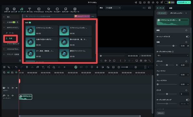The image size is (193, 117).
Task: Toggle fullscreen preview with expand arrows
Action: [x=150, y=60]
